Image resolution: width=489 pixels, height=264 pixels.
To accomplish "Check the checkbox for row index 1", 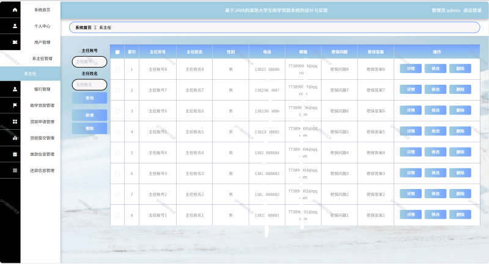I will pos(117,70).
